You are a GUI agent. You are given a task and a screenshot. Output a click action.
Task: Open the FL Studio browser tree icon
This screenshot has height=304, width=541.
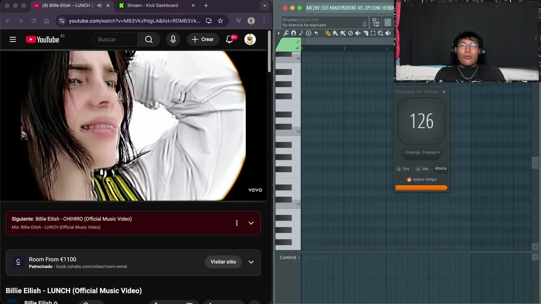click(376, 22)
